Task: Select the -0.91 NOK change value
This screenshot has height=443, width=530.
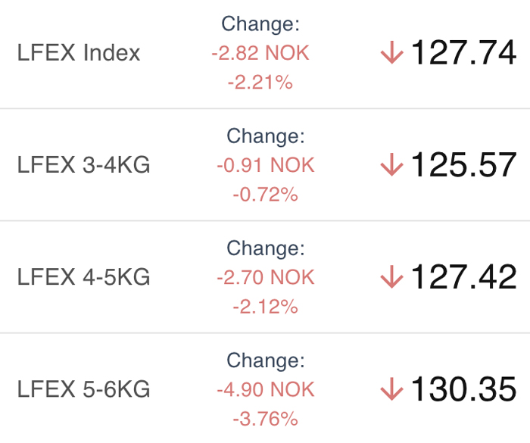Action: pos(266,165)
